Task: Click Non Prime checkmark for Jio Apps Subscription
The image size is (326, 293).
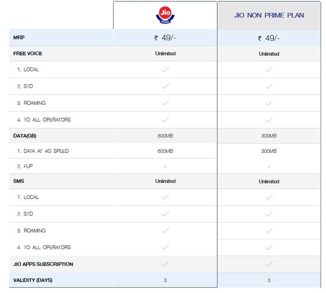Action: (x=268, y=264)
